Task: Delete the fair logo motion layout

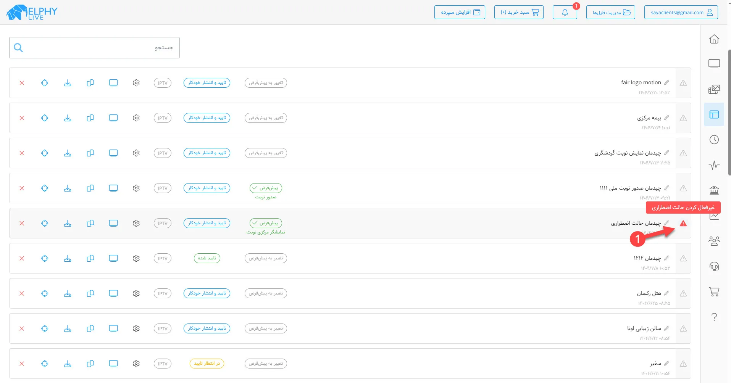Action: tap(22, 83)
